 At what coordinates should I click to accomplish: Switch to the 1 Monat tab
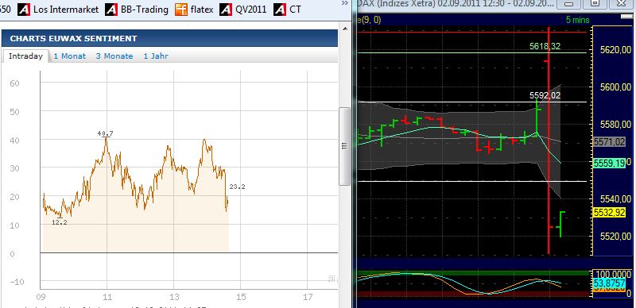pyautogui.click(x=70, y=56)
